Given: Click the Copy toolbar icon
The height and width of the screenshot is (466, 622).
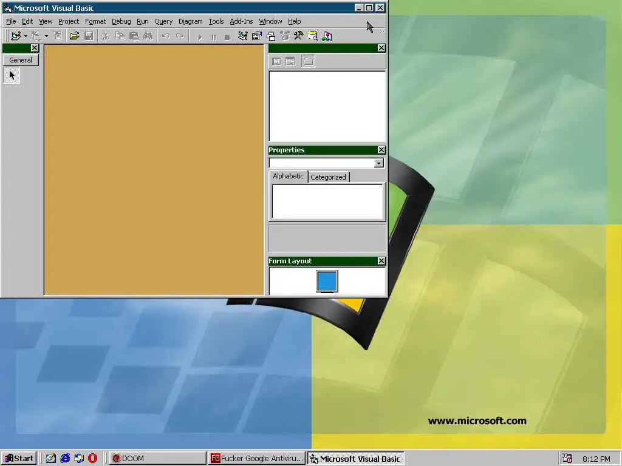Looking at the screenshot, I should (120, 36).
